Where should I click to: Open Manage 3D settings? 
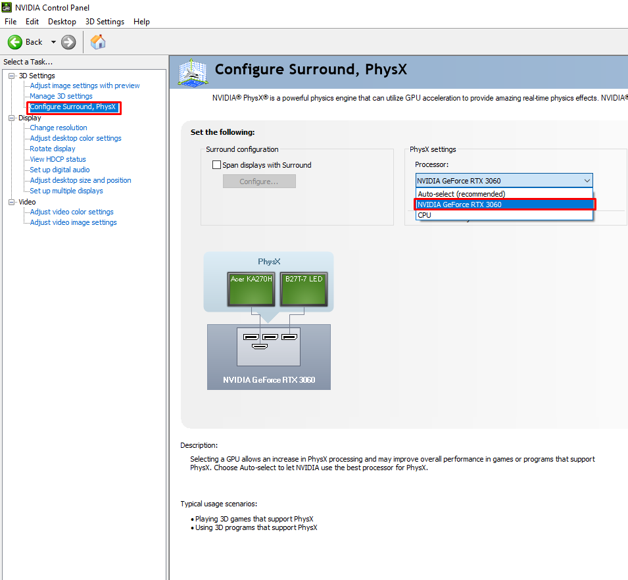pyautogui.click(x=61, y=96)
